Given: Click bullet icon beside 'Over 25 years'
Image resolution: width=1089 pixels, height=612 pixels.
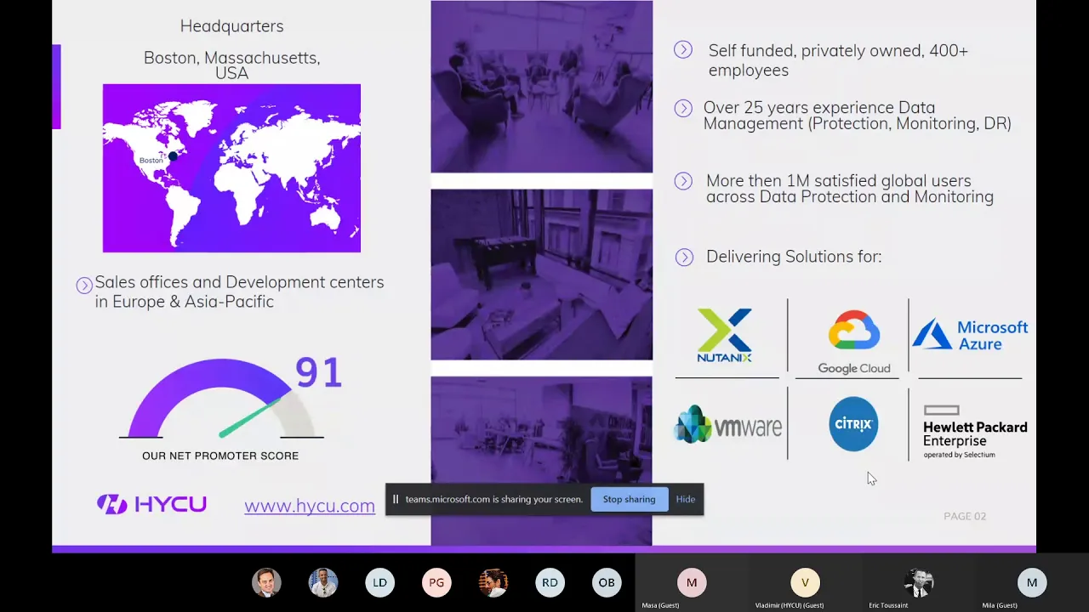Looking at the screenshot, I should tap(683, 108).
